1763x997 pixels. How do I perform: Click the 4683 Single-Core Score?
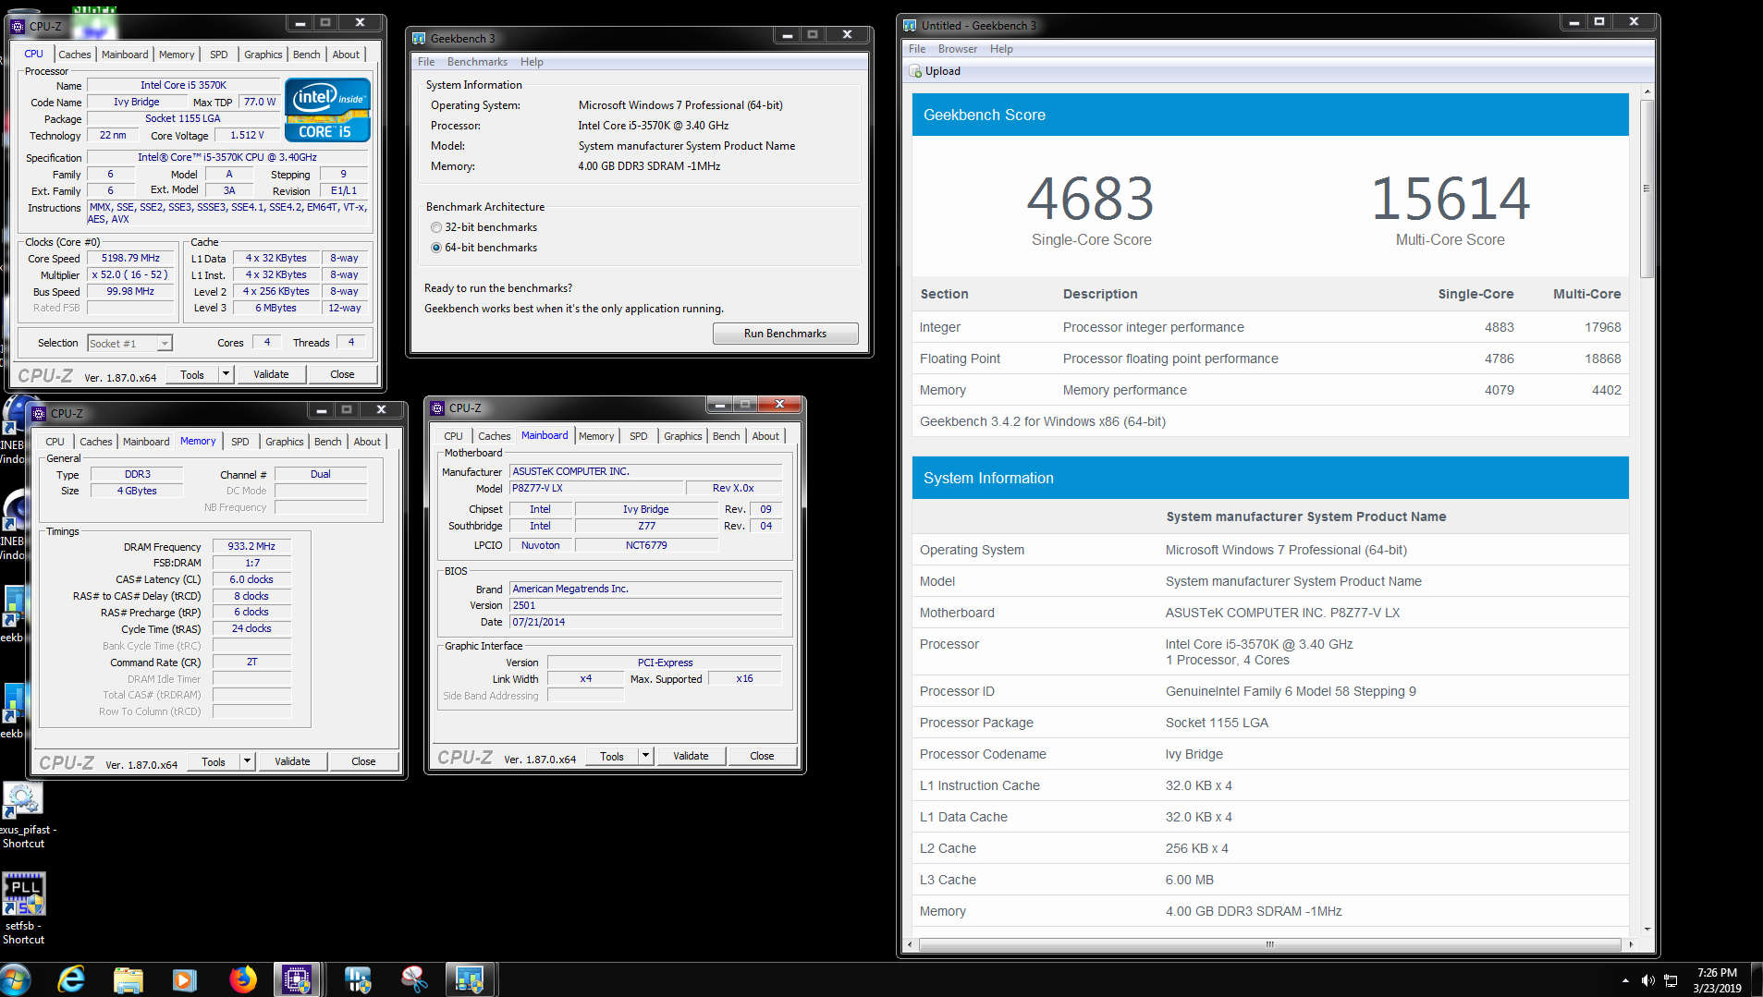(x=1091, y=199)
